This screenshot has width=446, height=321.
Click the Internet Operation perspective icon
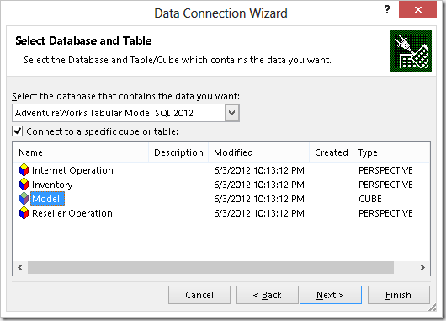click(x=24, y=169)
